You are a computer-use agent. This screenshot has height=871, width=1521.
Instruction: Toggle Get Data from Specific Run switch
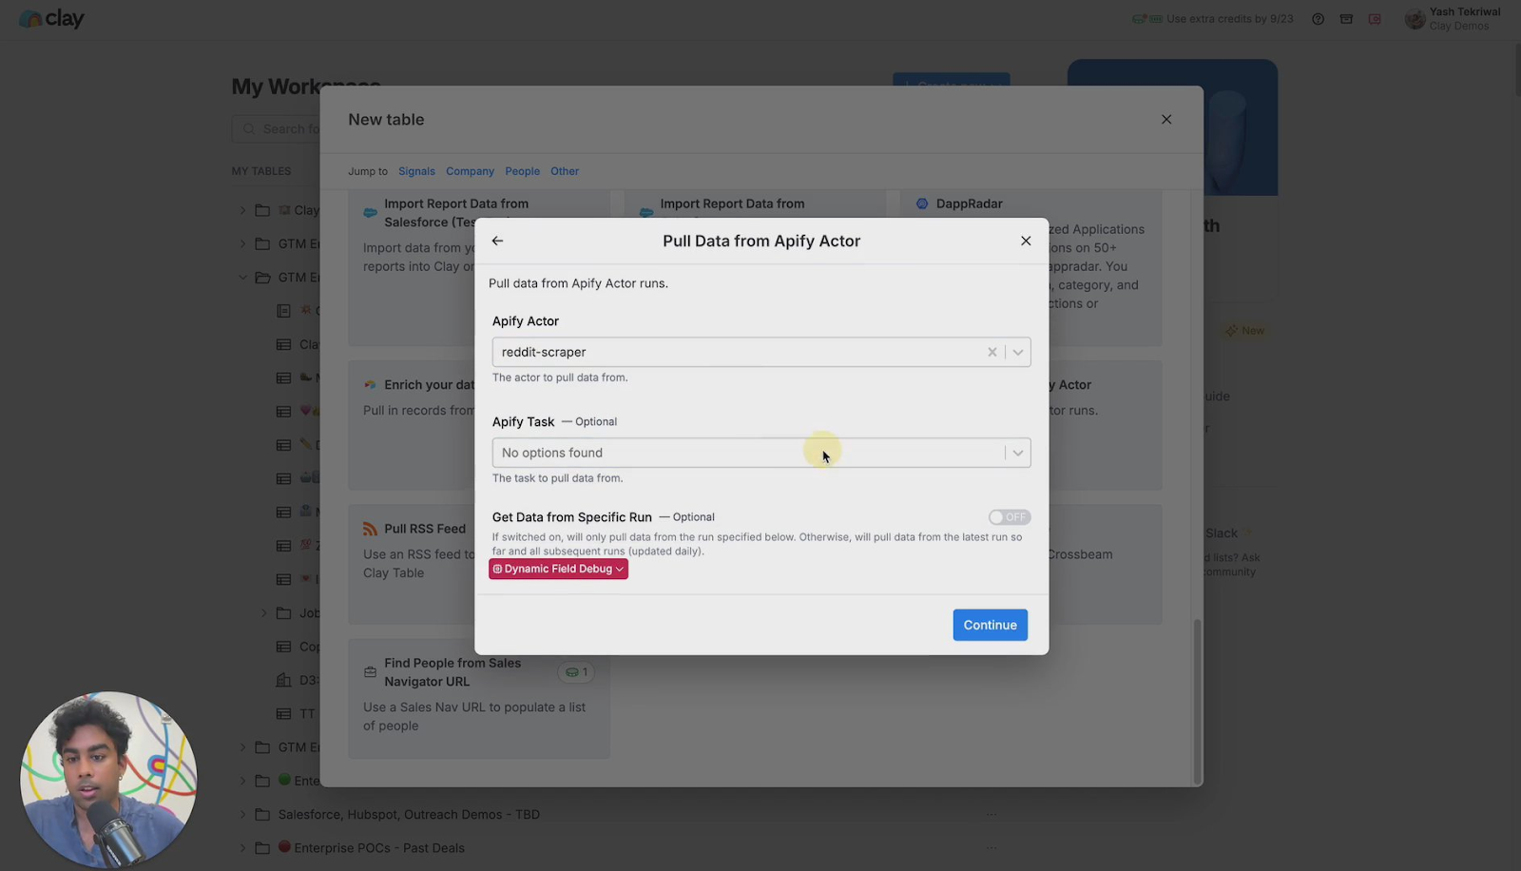(1009, 517)
